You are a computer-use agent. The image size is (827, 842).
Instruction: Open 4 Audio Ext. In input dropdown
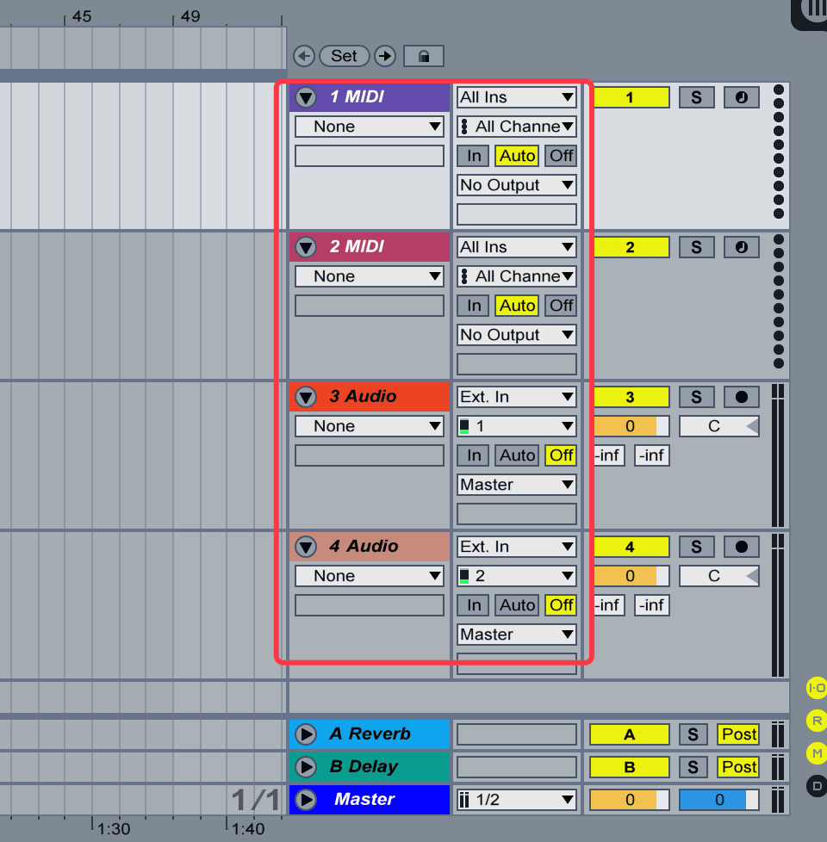tap(516, 547)
